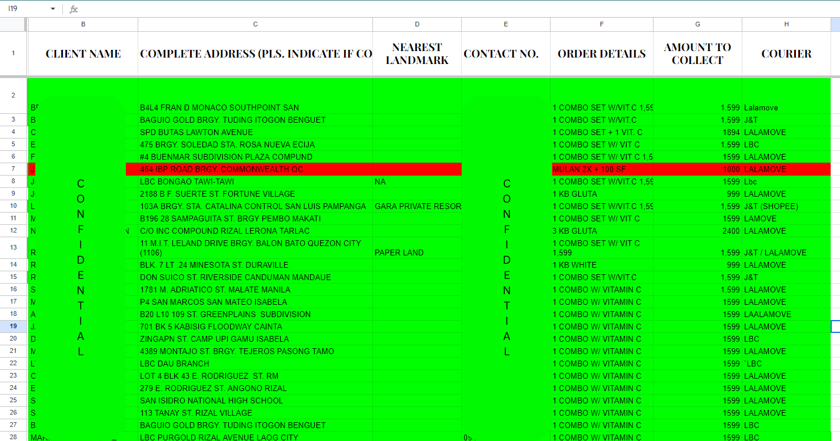Click address cell SPD BUTAS LAWTON AVENUE
Screen dimensions: 840x441
click(255, 132)
